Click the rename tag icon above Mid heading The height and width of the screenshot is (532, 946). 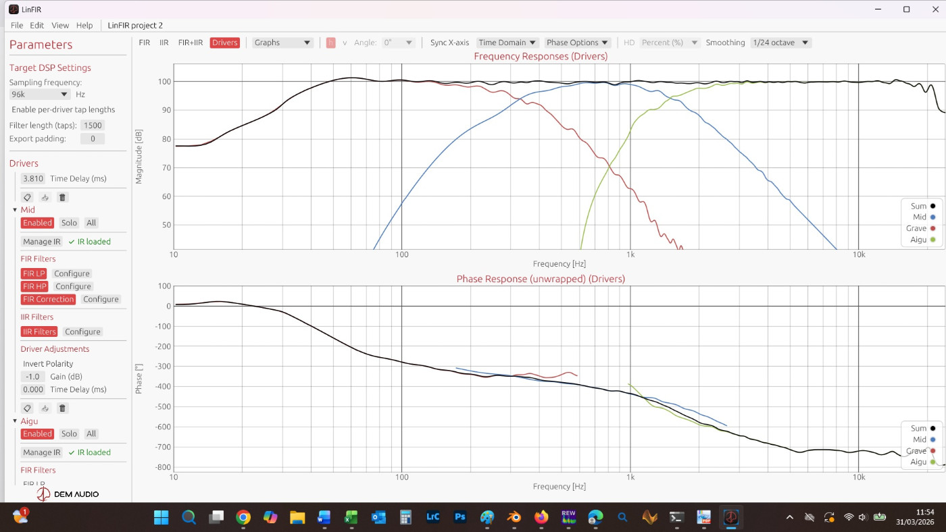coord(27,197)
